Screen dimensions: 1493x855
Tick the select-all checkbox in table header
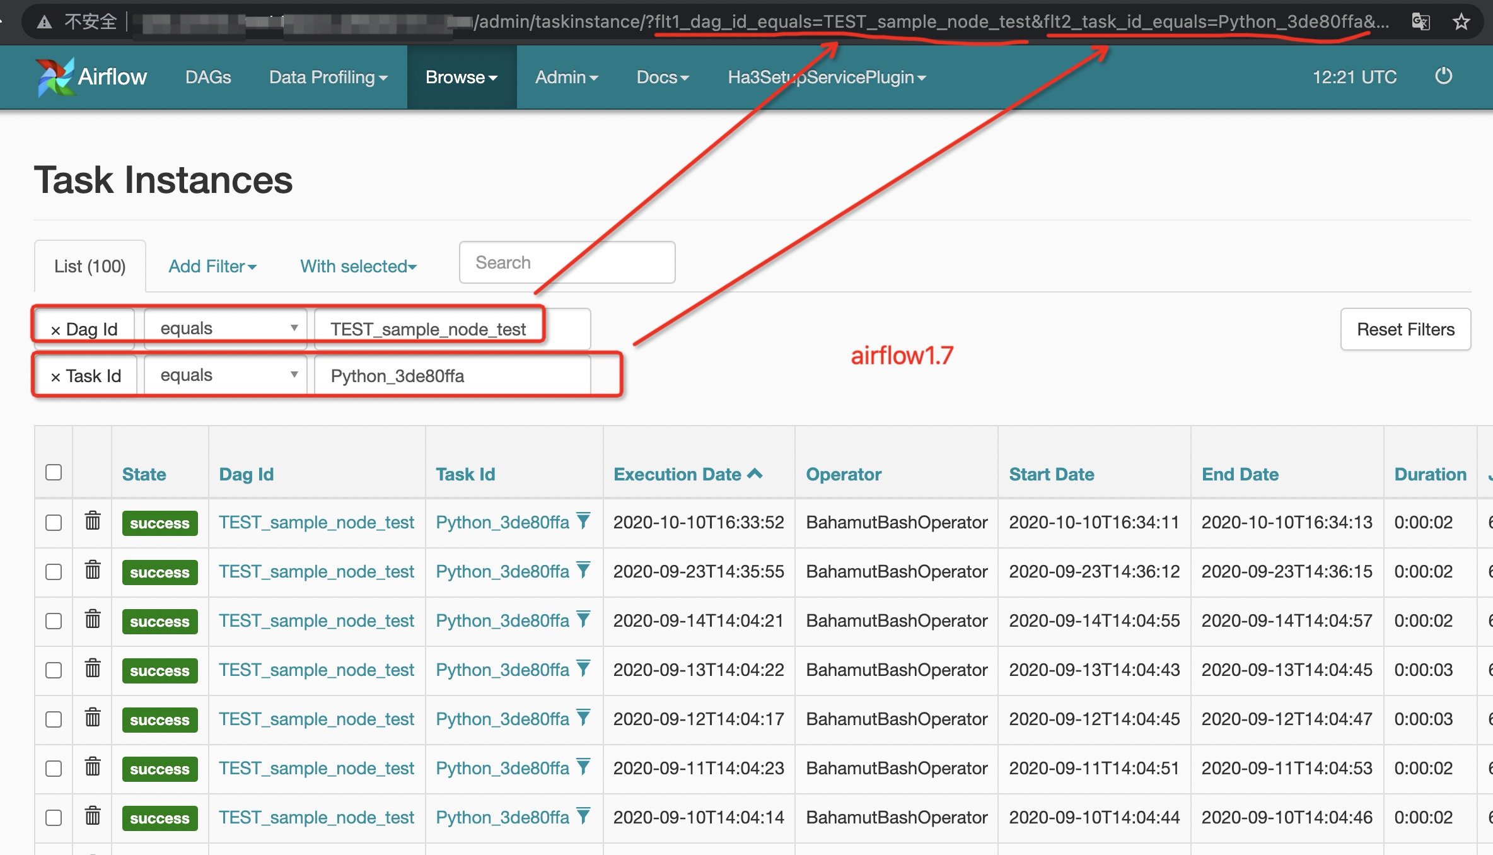pos(54,472)
